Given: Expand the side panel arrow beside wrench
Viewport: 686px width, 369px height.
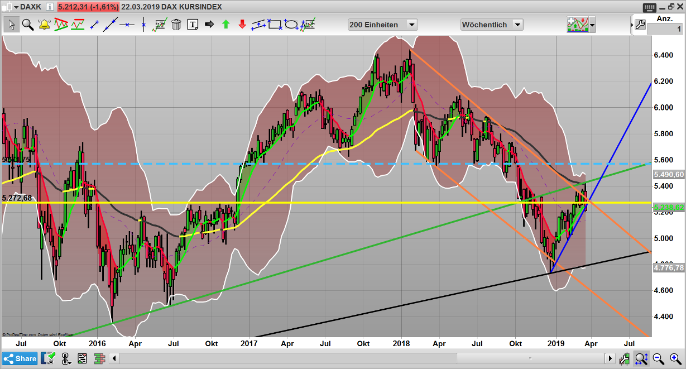Looking at the screenshot, I should pos(632,25).
